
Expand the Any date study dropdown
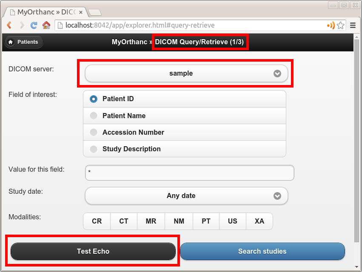[186, 195]
